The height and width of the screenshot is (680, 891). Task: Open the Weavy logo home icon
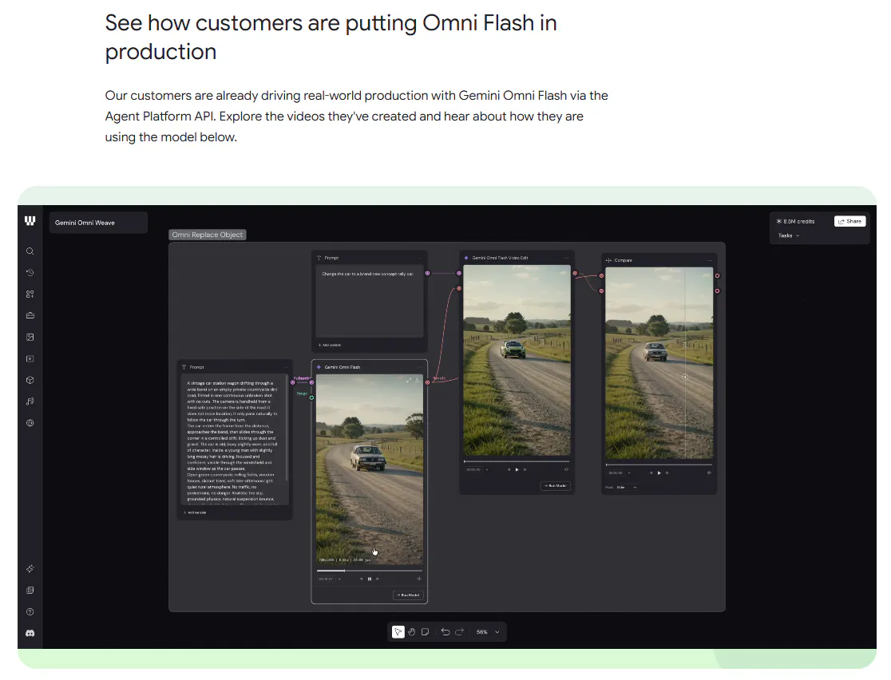[x=30, y=221]
